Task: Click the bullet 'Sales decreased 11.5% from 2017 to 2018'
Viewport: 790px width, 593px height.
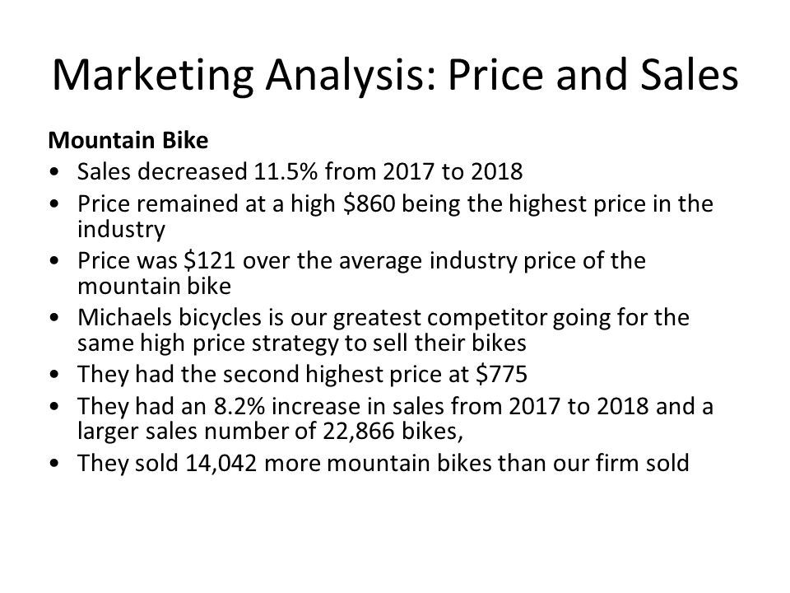Action: [300, 171]
